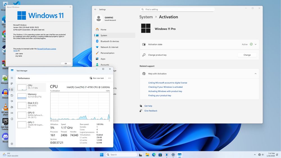281x158 pixels.
Task: Select Bluetooth & devices in Settings sidebar
Action: click(x=110, y=41)
